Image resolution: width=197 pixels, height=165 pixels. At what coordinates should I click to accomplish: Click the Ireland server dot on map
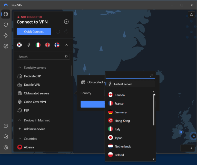pyautogui.click(x=181, y=132)
